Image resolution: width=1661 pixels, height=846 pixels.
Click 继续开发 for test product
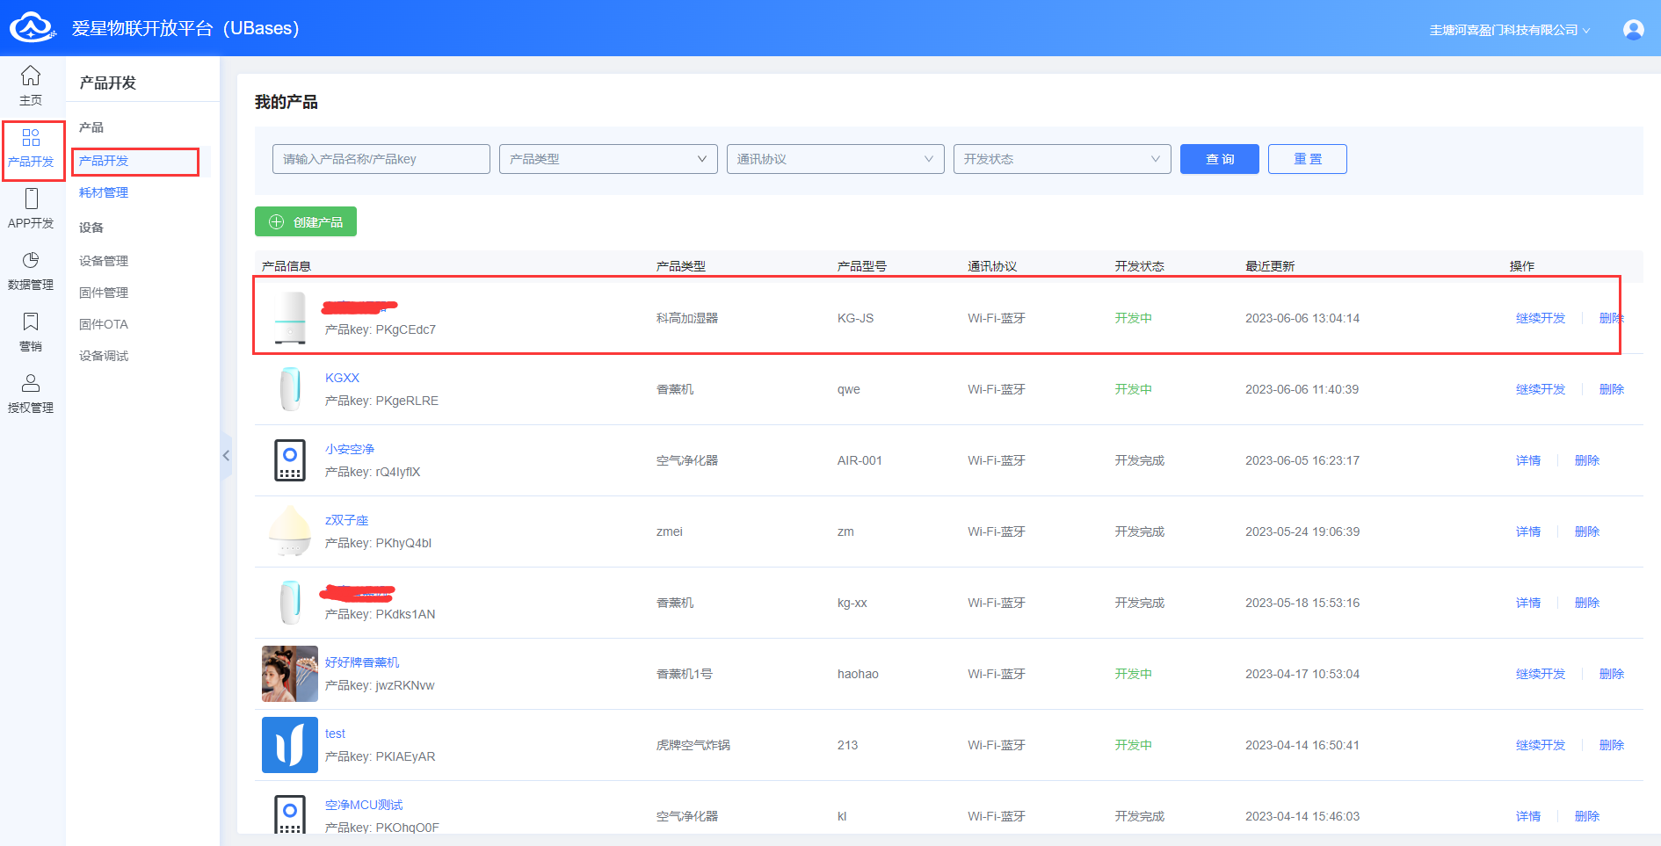pyautogui.click(x=1541, y=745)
